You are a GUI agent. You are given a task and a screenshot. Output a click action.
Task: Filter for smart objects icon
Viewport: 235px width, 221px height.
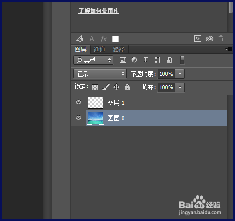point(170,60)
